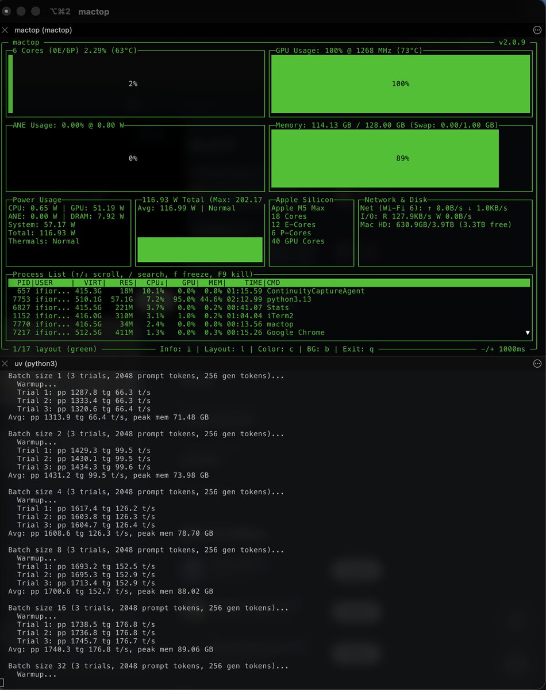Click 'Avg: pp 1608.6 tg 126.3' result line

110,533
